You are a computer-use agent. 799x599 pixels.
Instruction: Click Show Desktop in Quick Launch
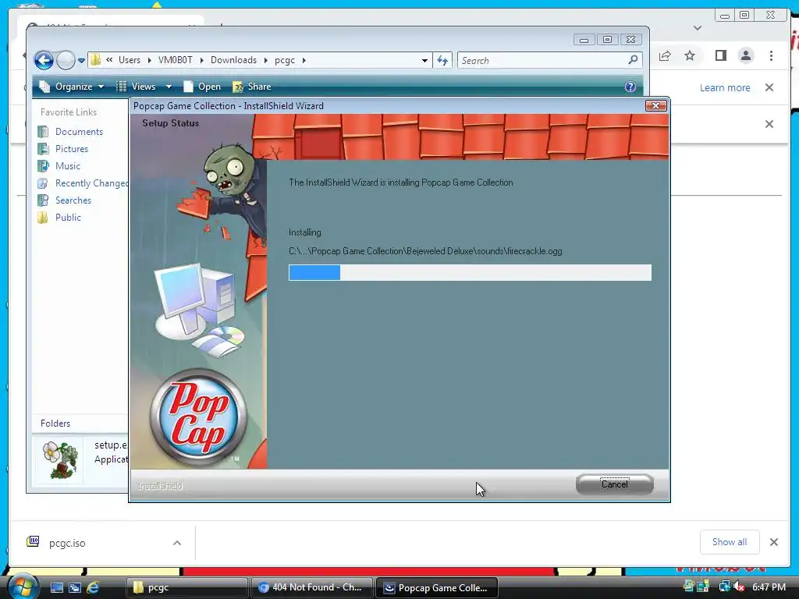[x=56, y=587]
